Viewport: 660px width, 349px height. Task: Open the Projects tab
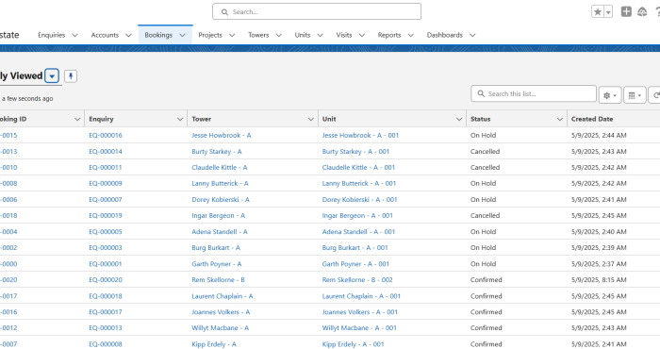click(x=210, y=35)
